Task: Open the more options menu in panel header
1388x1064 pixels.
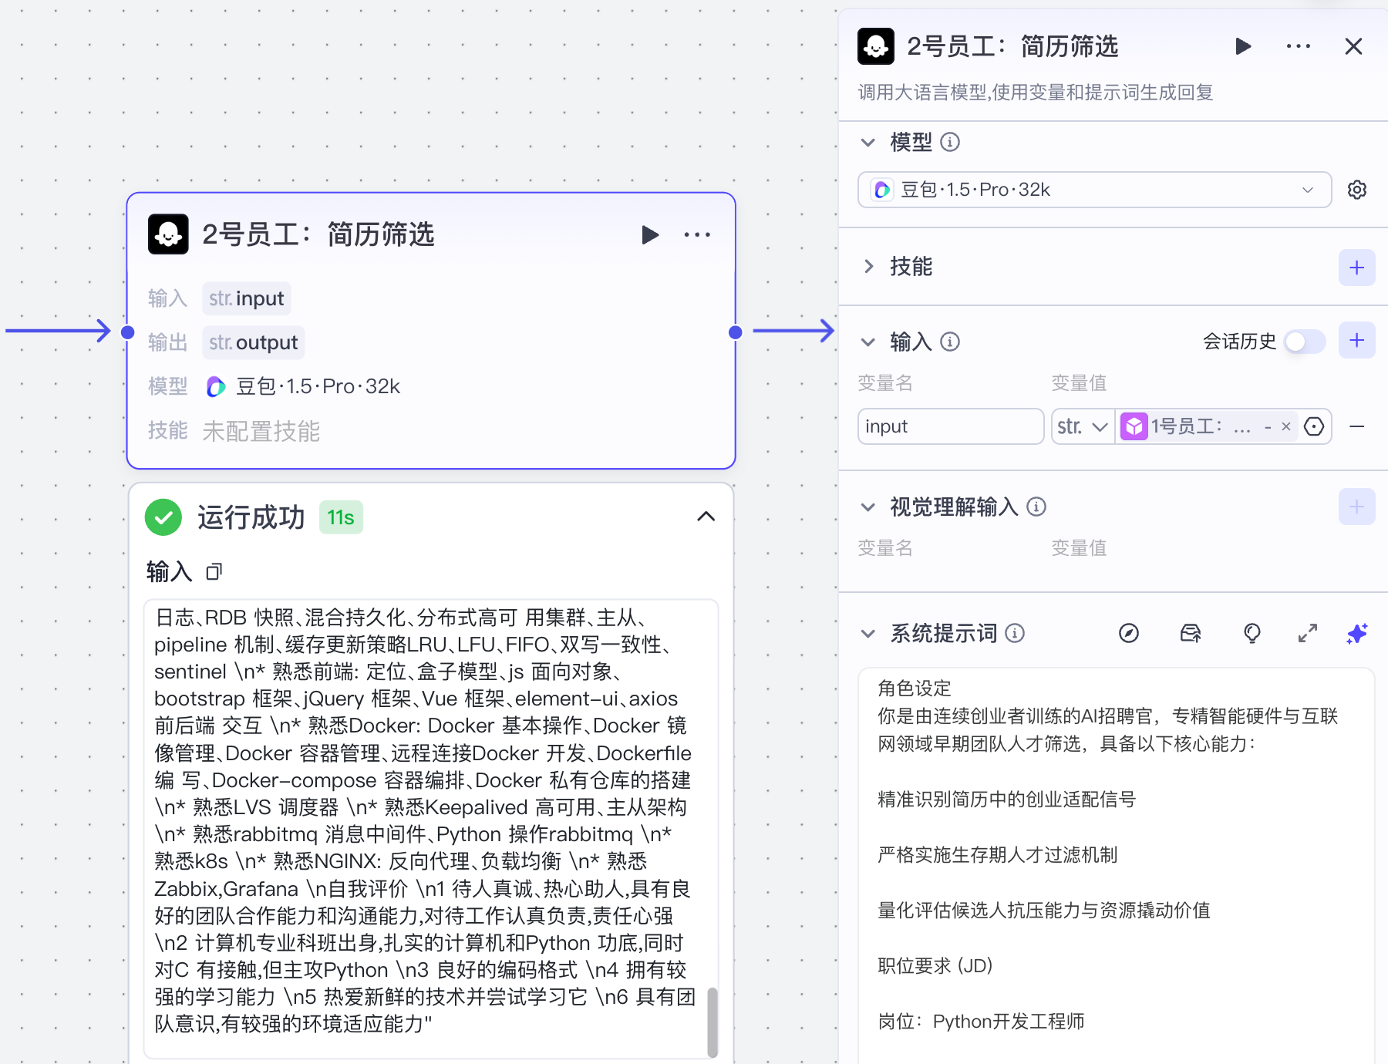Action: 1299,46
